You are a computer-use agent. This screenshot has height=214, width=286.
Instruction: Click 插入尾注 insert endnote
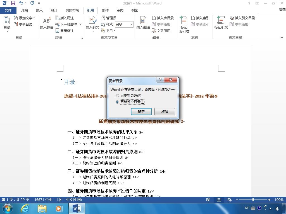point(65,18)
